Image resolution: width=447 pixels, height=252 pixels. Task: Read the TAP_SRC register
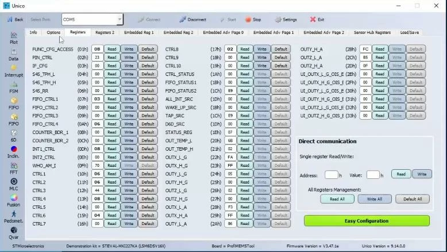click(x=245, y=116)
